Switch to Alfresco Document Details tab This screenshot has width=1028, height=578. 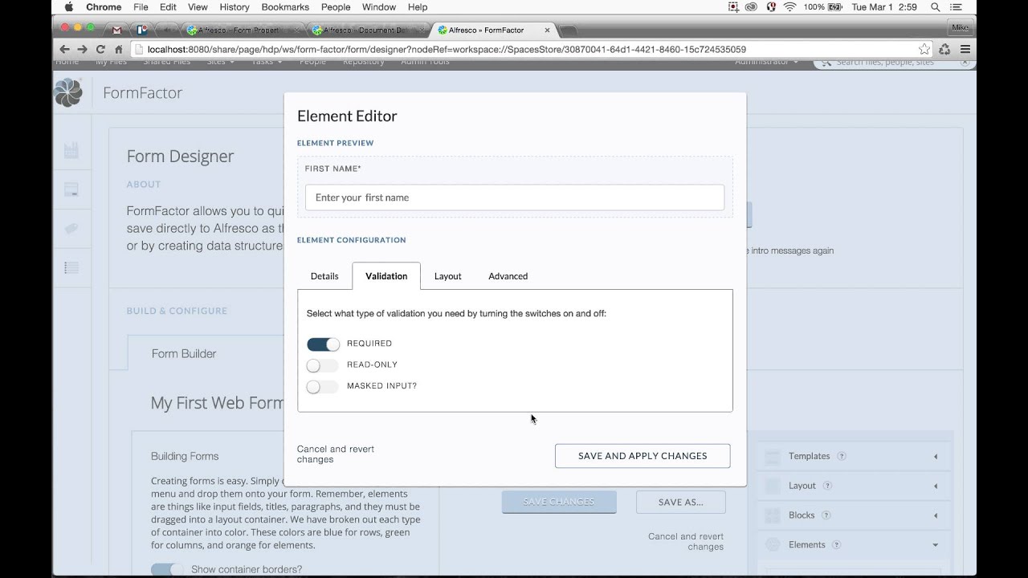tap(363, 30)
